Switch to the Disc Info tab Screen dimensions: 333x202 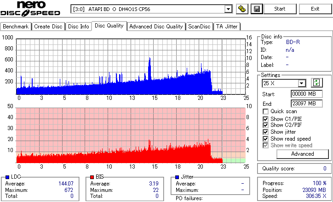pyautogui.click(x=78, y=27)
